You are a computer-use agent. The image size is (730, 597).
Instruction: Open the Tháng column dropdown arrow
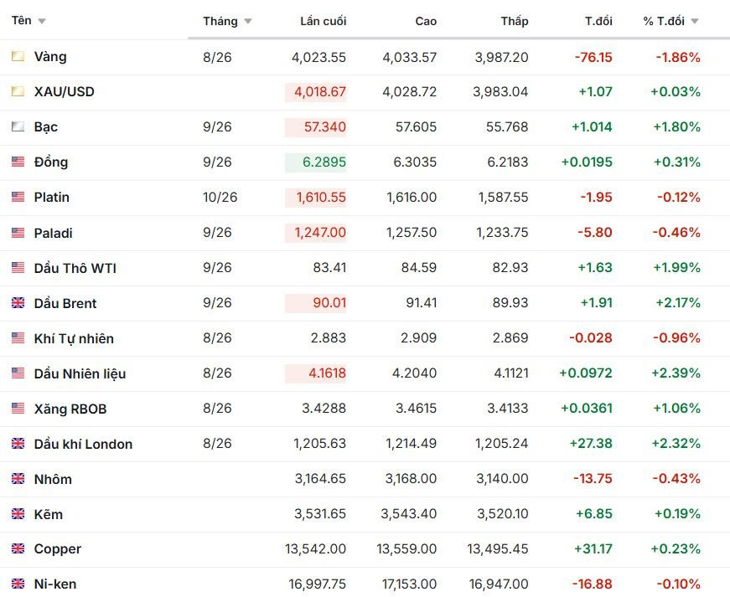pos(248,21)
